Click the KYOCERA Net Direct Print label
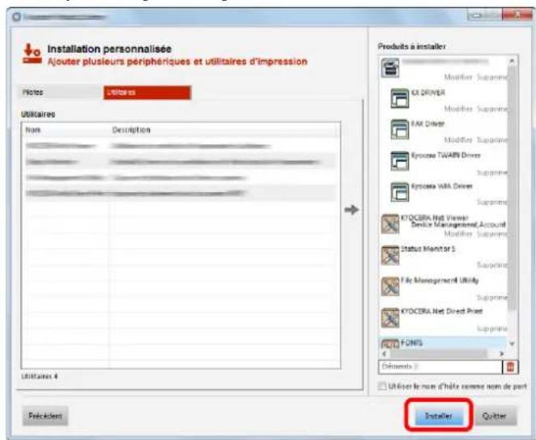This screenshot has width=536, height=440. (x=441, y=311)
